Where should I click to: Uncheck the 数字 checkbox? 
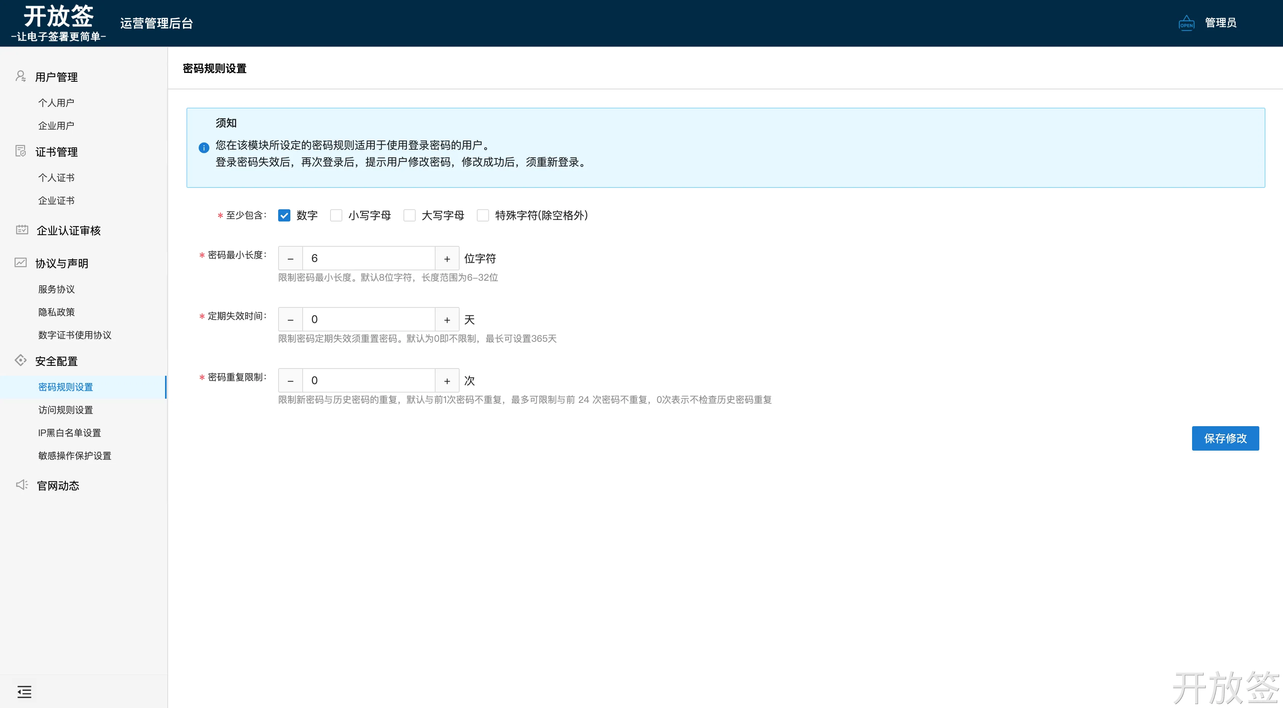tap(284, 215)
